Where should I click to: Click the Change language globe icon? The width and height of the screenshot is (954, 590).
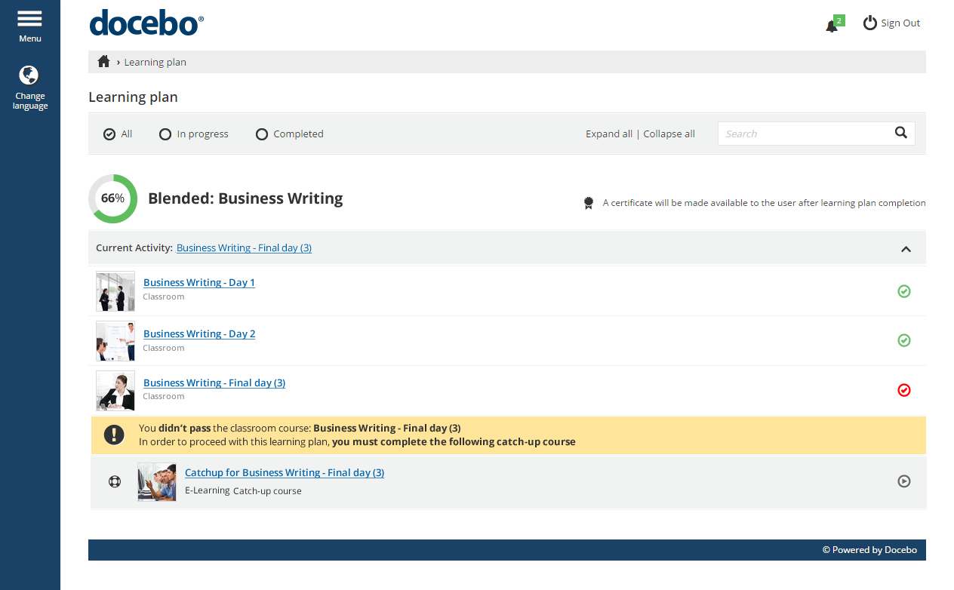pyautogui.click(x=29, y=75)
